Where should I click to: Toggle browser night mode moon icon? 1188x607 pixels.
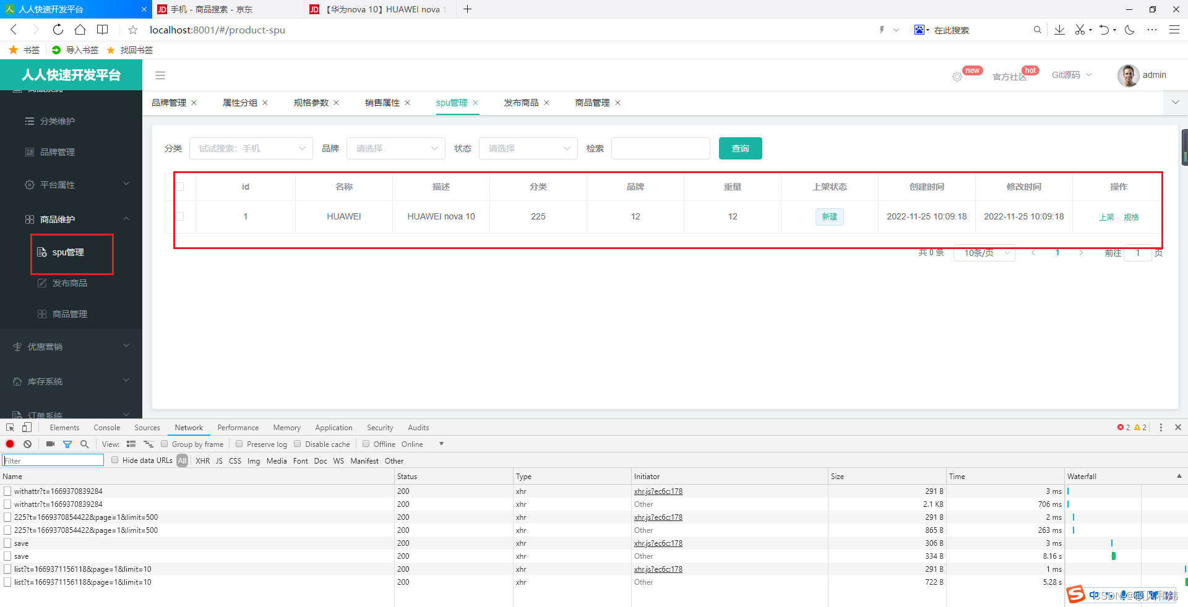(1130, 30)
